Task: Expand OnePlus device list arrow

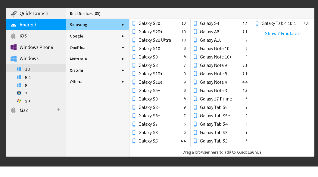Action: 123,47
